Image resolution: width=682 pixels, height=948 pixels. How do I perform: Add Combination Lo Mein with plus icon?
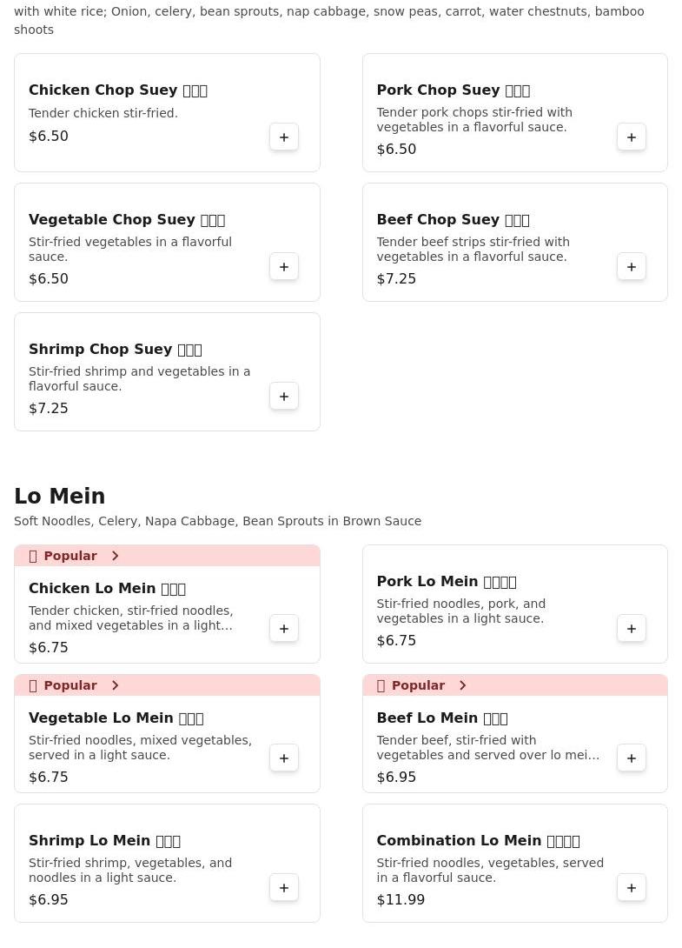pos(632,888)
